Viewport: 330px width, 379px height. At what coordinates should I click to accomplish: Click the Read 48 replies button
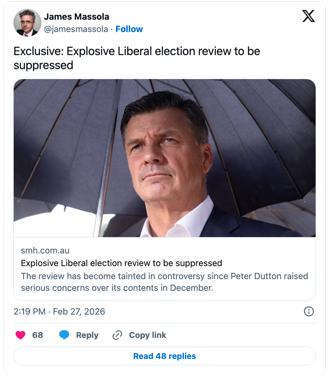pos(164,356)
